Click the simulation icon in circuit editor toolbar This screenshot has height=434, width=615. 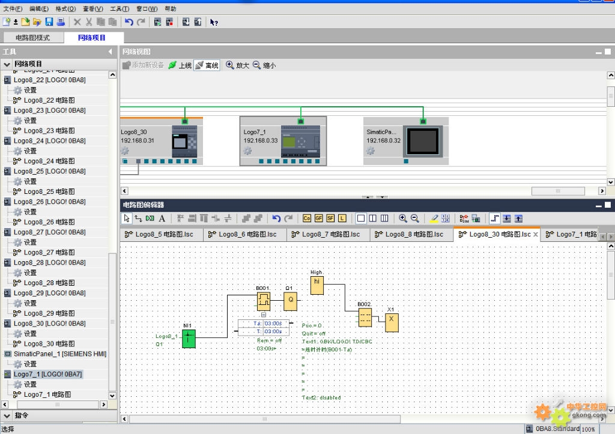tap(464, 219)
